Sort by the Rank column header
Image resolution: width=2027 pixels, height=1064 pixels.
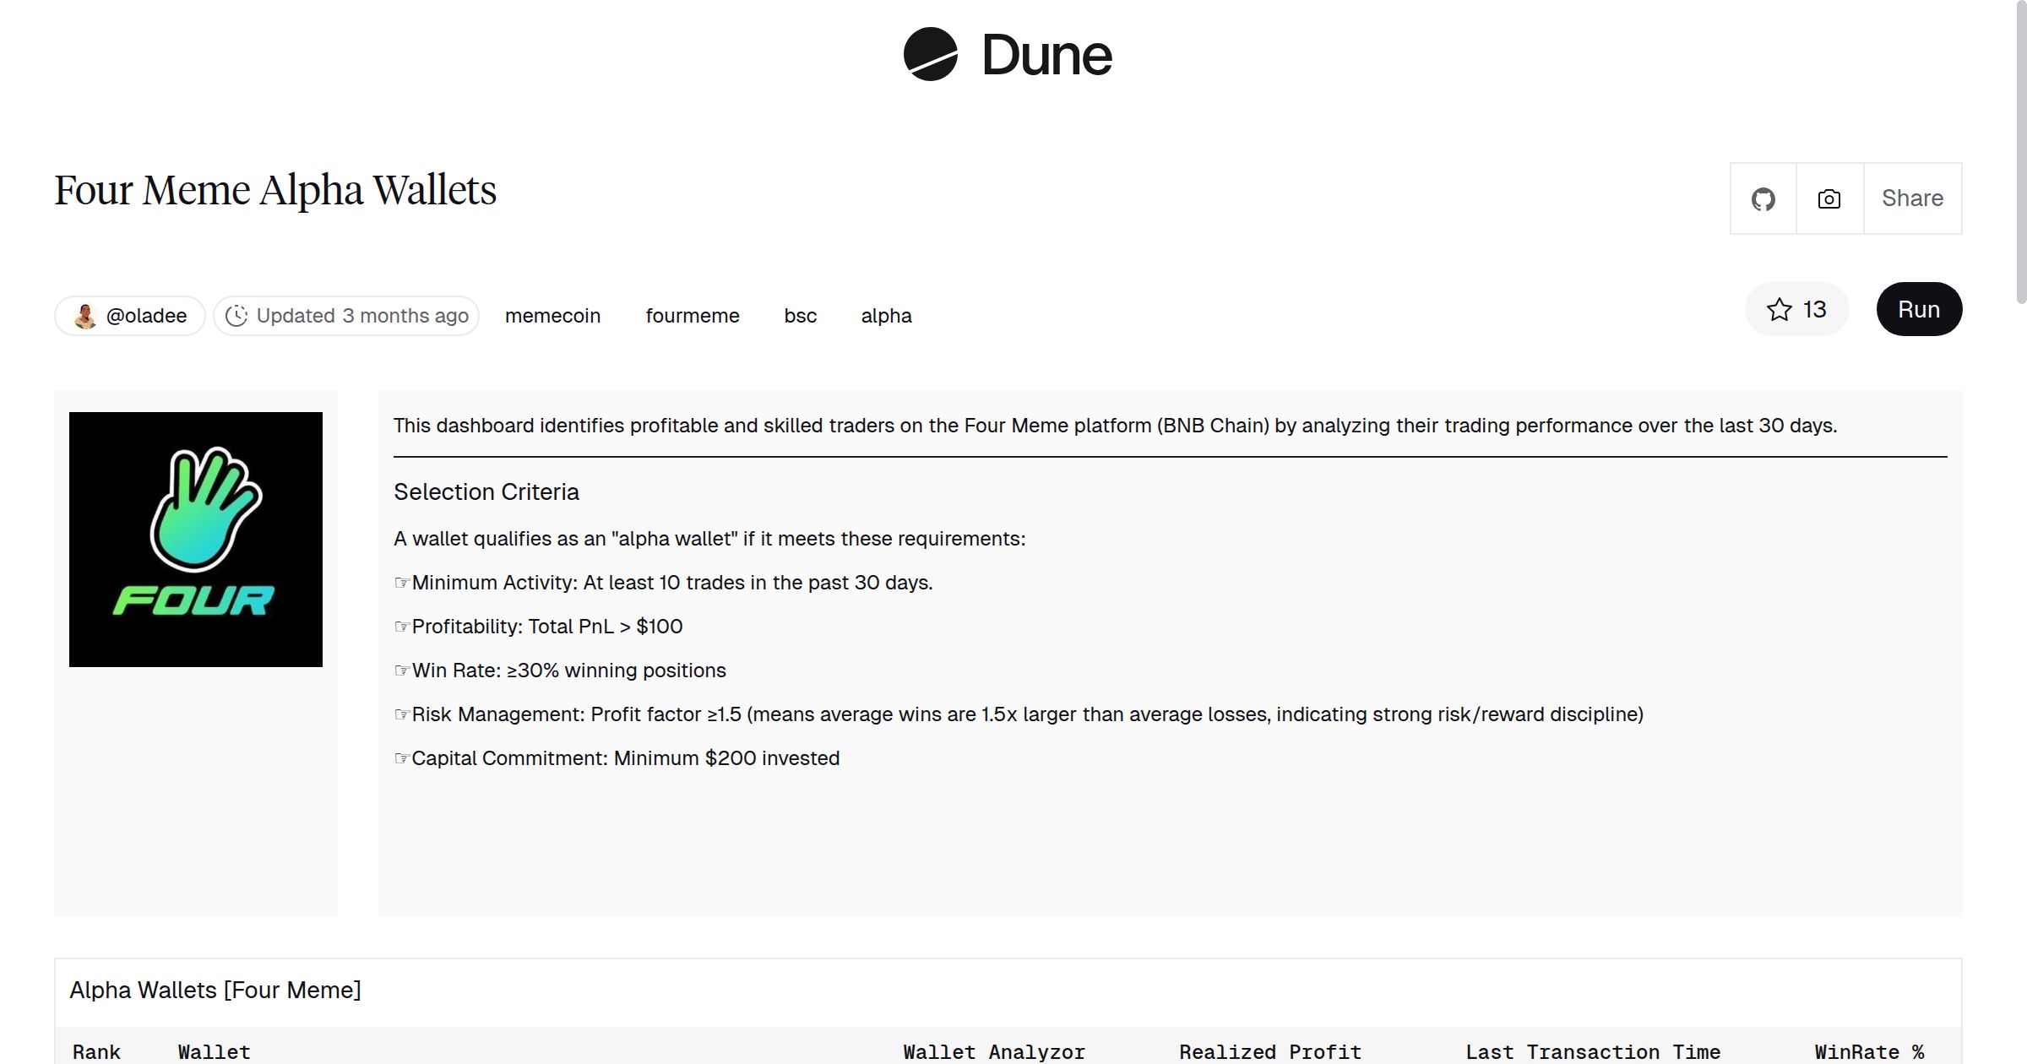96,1051
